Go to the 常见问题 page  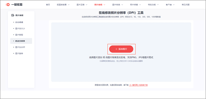click(186, 5)
